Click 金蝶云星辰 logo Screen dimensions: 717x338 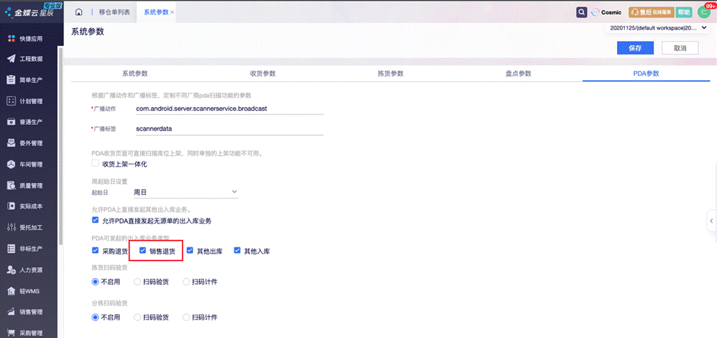tap(29, 11)
